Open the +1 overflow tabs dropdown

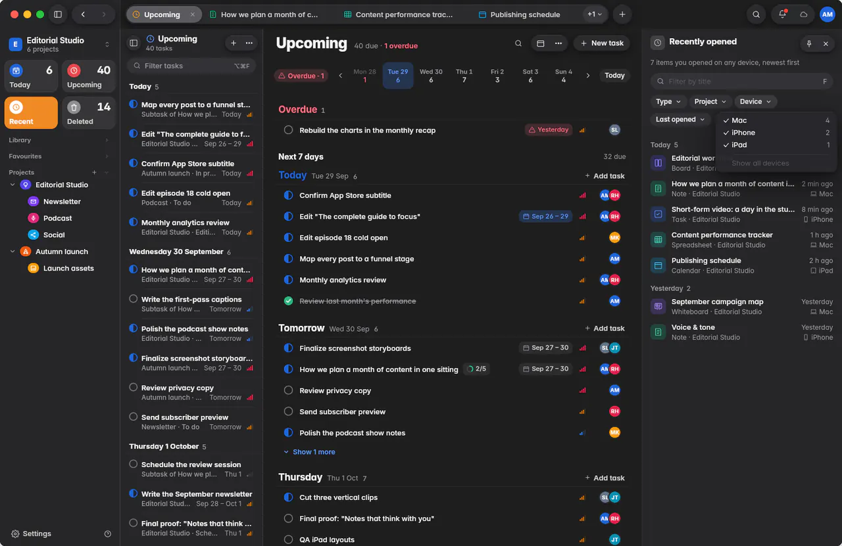pyautogui.click(x=595, y=14)
